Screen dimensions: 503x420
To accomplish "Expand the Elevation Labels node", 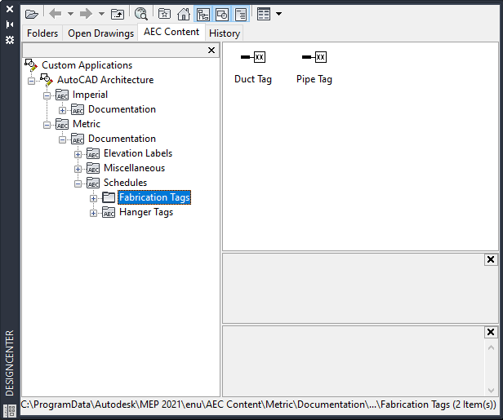I will pyautogui.click(x=78, y=154).
